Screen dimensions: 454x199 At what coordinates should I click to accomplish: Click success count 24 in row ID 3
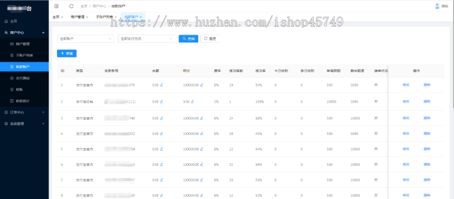(x=231, y=118)
